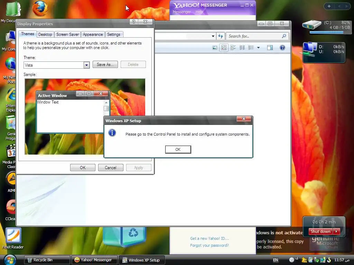
Task: Switch to Recycle Bin taskbar button
Action: point(47,260)
